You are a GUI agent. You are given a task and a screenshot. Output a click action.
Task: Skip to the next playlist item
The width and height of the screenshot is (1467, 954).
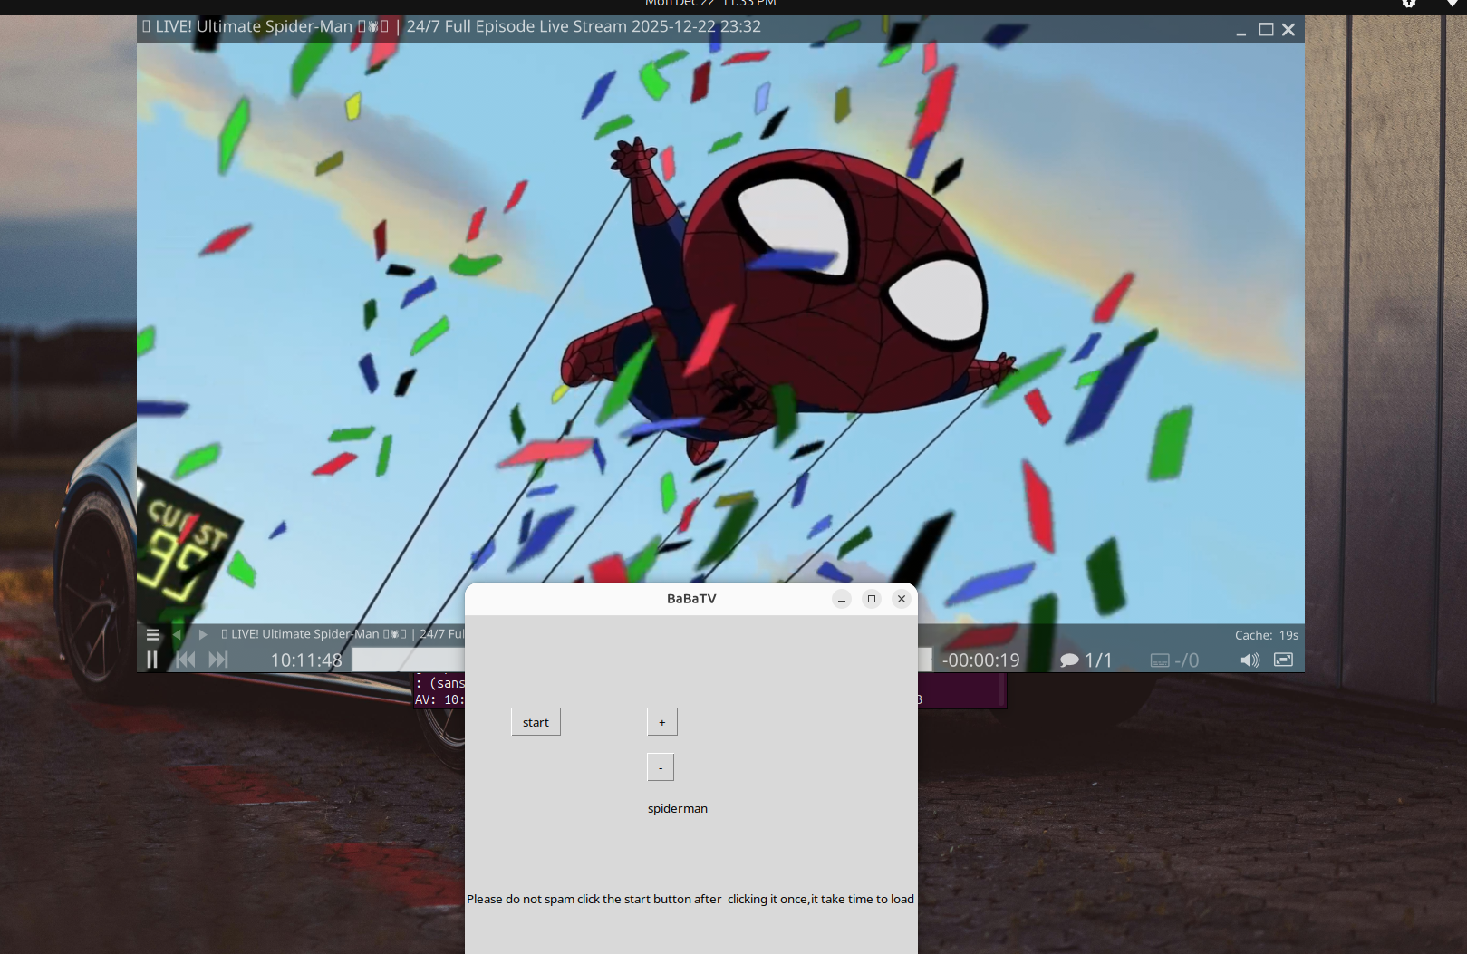point(218,660)
